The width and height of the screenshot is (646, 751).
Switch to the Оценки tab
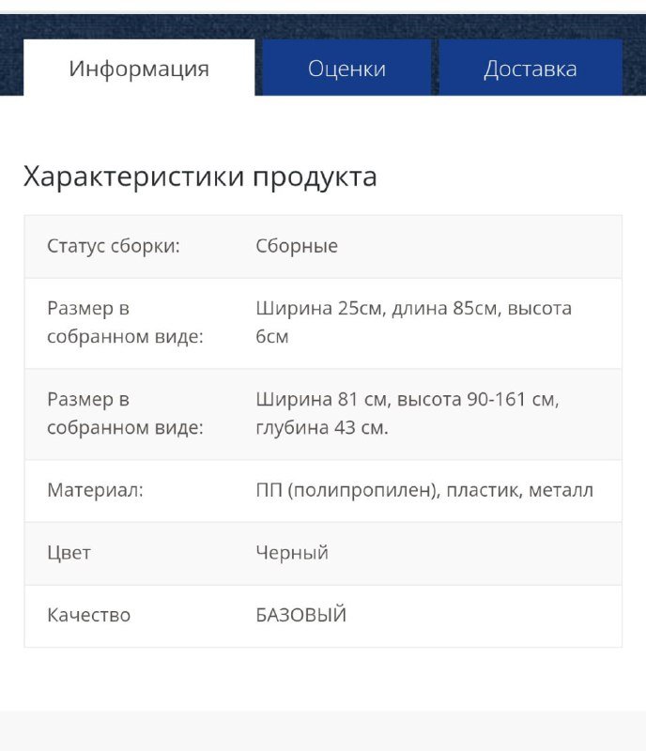tap(346, 68)
